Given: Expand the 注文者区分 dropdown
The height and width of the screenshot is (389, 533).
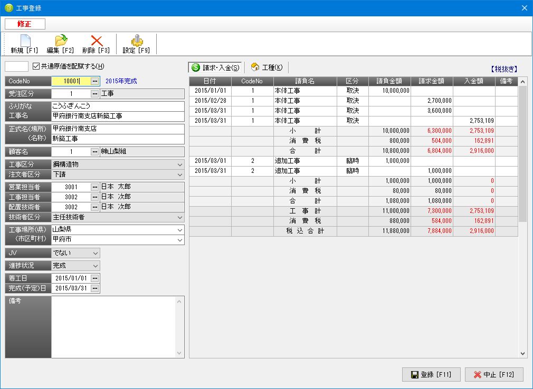Looking at the screenshot, I should [x=180, y=175].
